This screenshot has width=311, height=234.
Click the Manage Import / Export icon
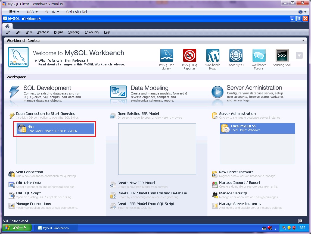(215, 185)
